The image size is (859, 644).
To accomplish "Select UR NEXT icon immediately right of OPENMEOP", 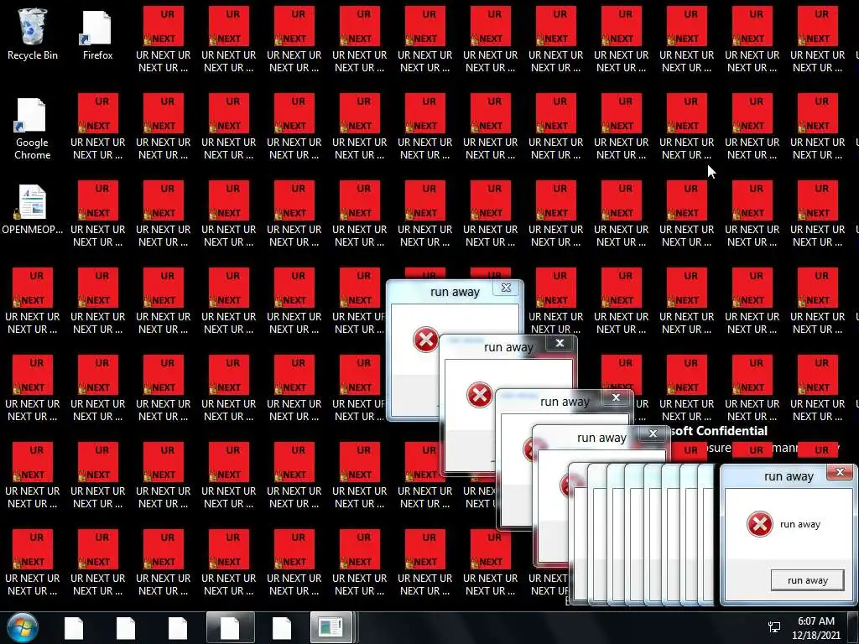I will 97,214.
